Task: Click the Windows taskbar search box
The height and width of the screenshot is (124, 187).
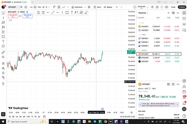Action: coord(27,122)
